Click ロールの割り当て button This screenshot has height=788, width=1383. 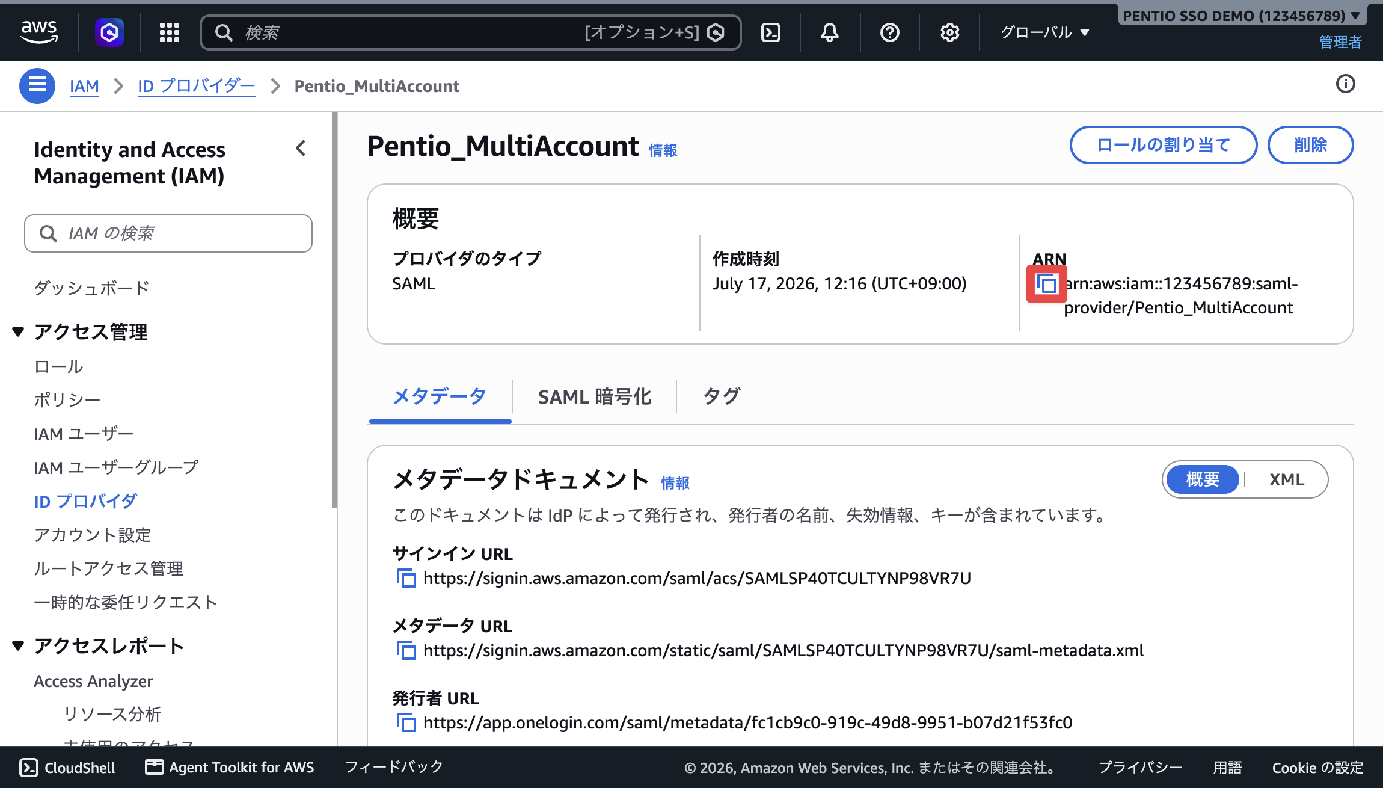click(x=1164, y=145)
